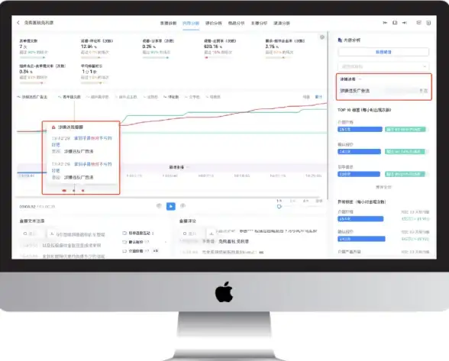Expand the arrow beside the 确认报价 filter row

[x=166, y=242]
